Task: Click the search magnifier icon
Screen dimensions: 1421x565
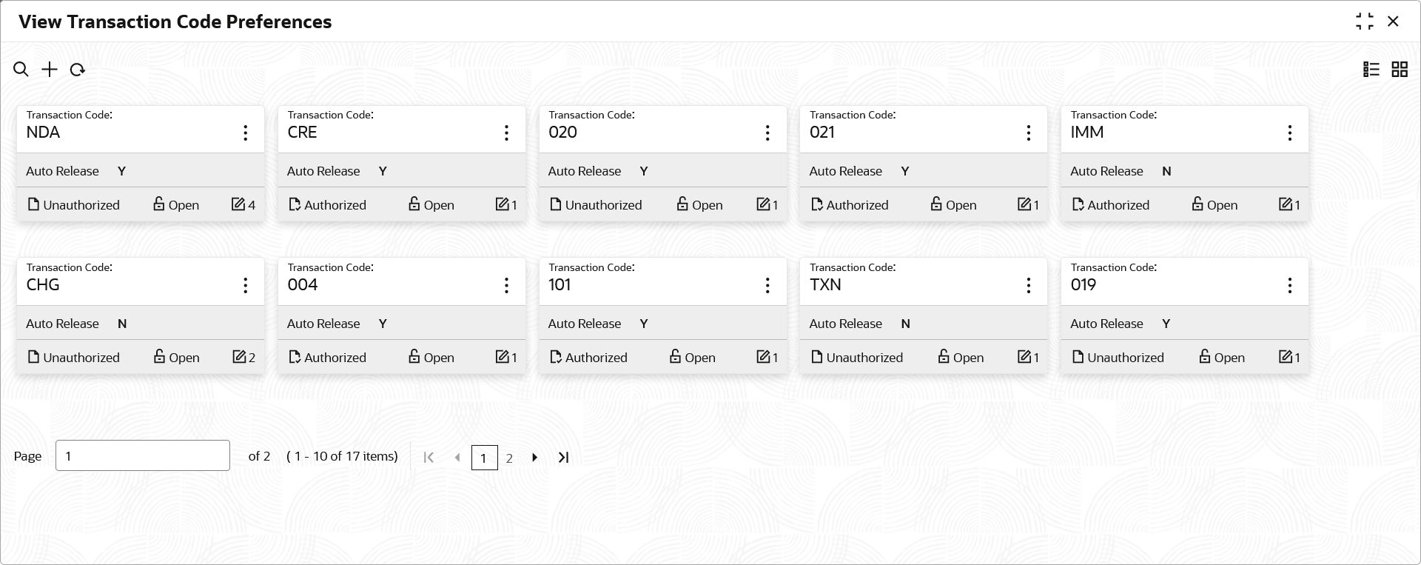Action: (x=21, y=70)
